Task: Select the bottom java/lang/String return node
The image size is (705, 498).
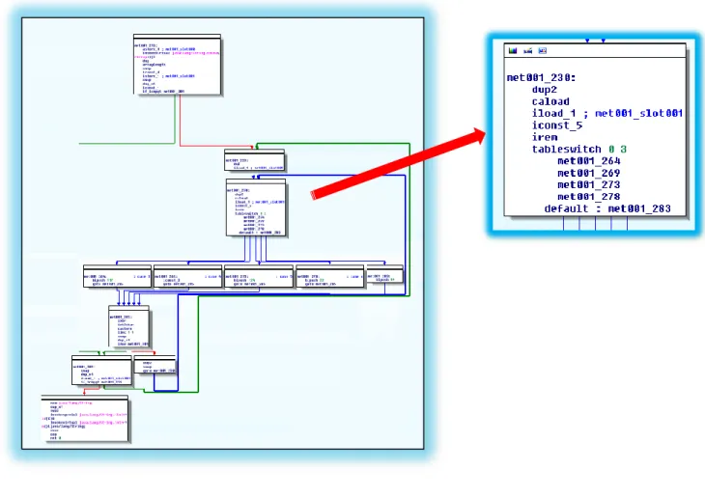Action: pyautogui.click(x=85, y=419)
